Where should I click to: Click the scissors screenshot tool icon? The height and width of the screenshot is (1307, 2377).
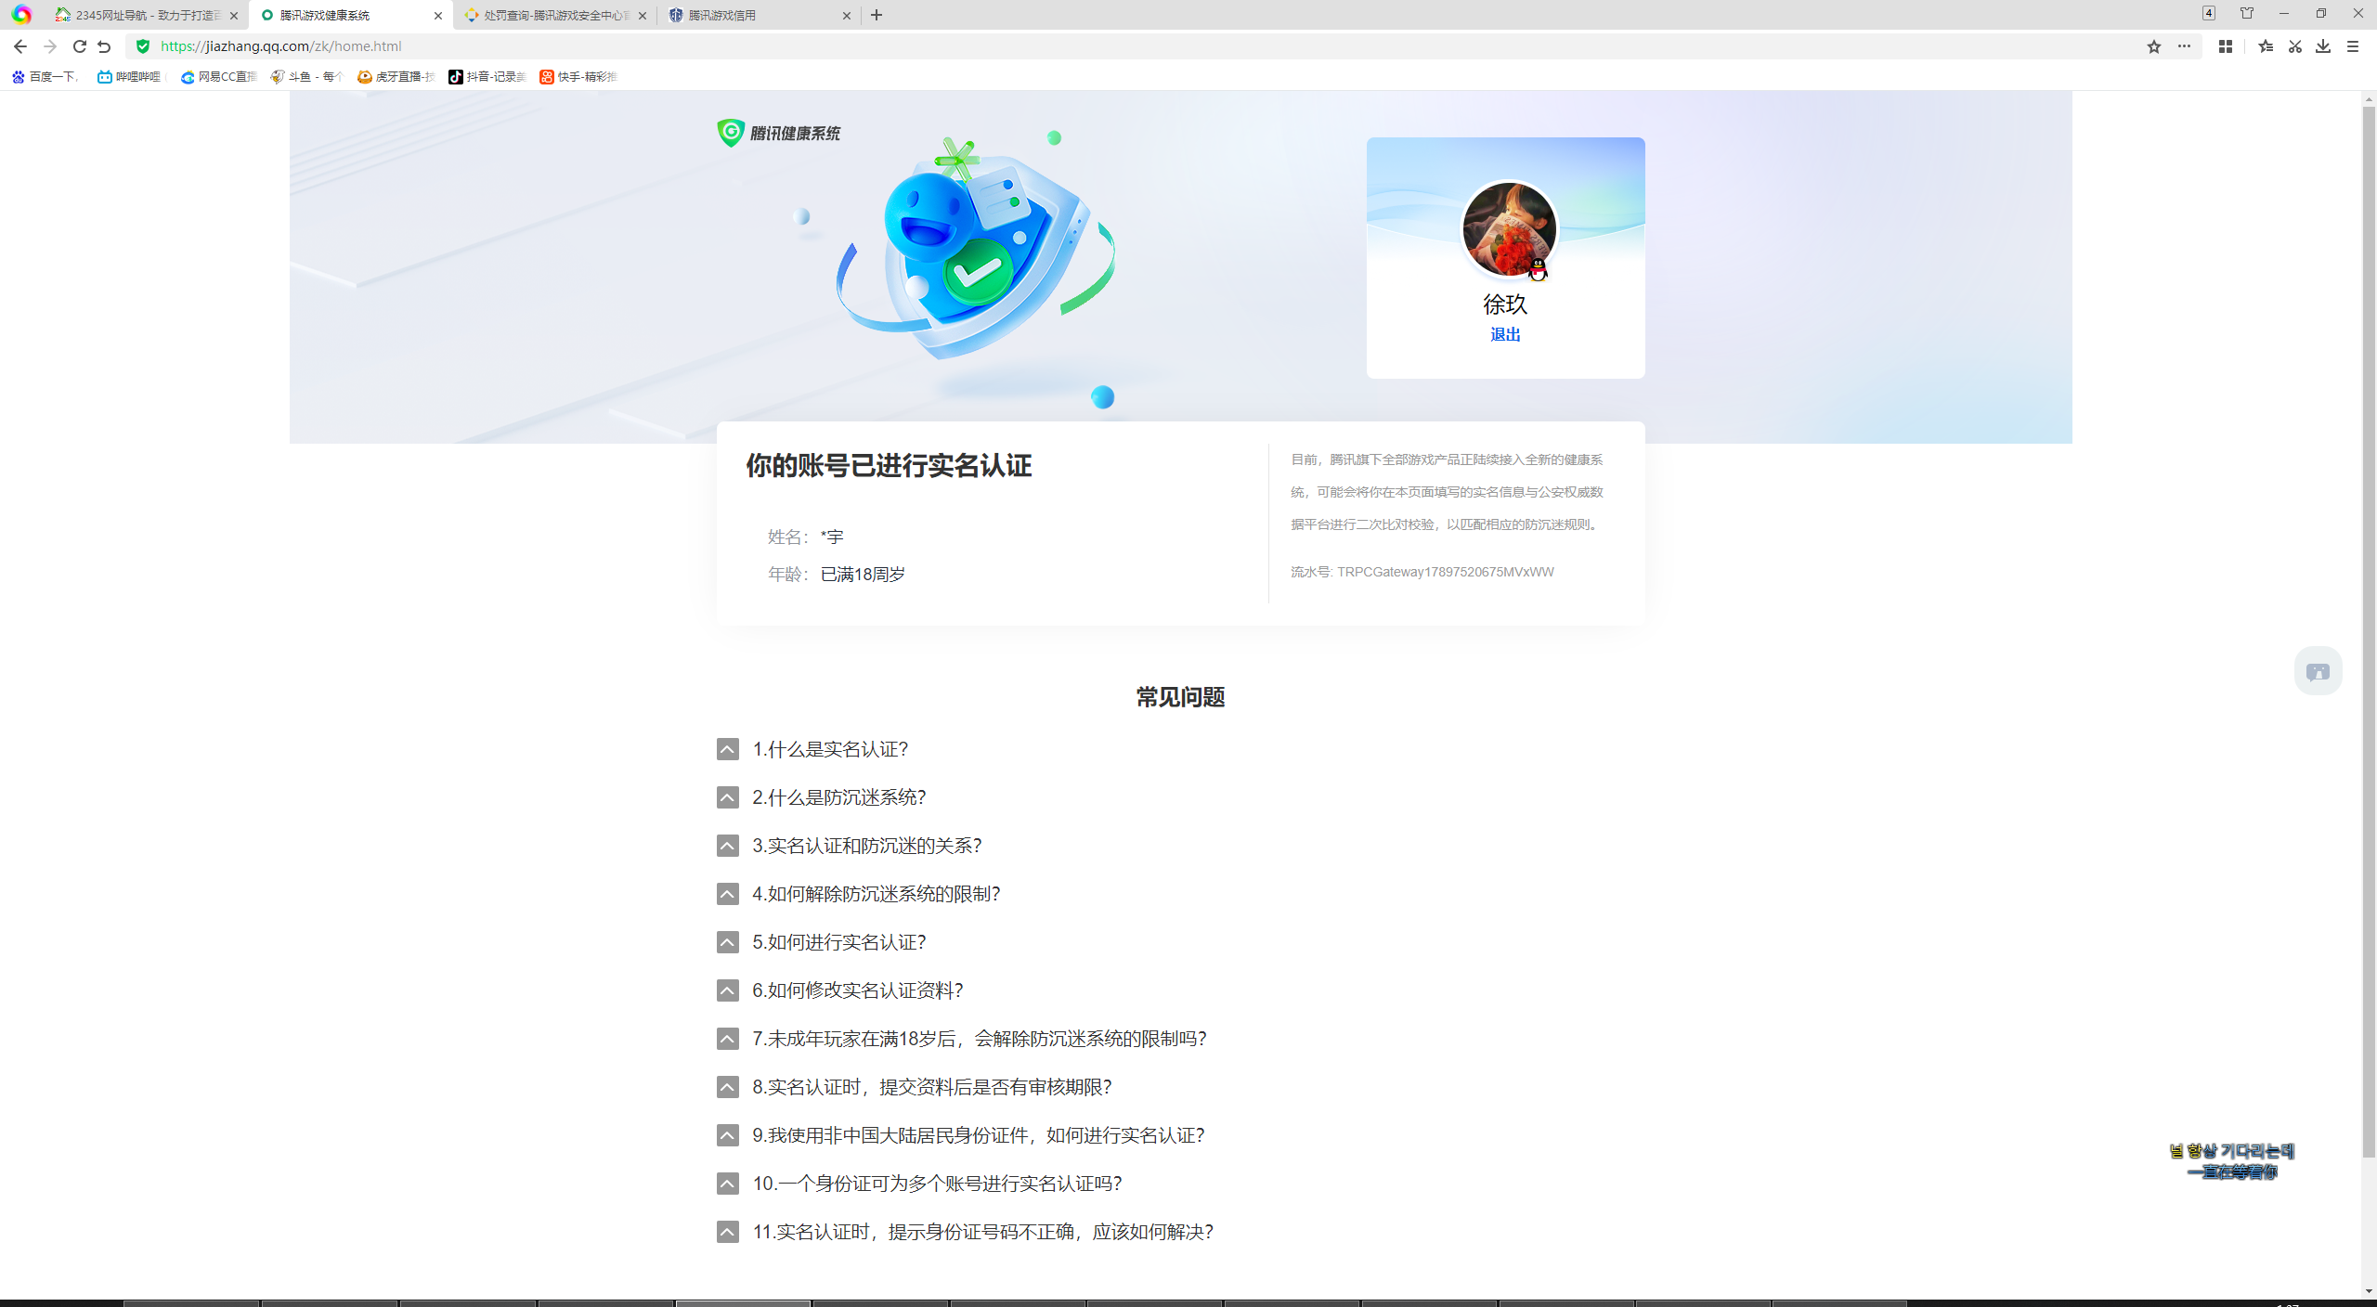(x=2295, y=46)
